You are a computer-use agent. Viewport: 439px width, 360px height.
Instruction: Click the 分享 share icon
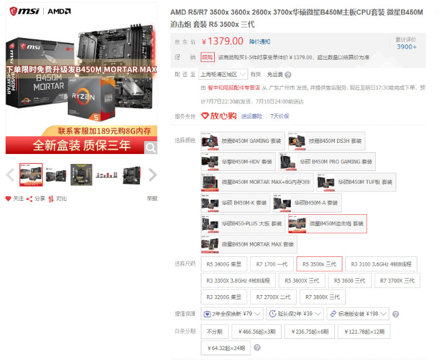(x=29, y=199)
